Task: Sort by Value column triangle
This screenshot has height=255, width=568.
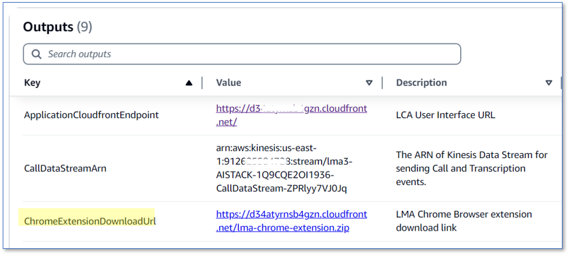Action: [x=369, y=83]
